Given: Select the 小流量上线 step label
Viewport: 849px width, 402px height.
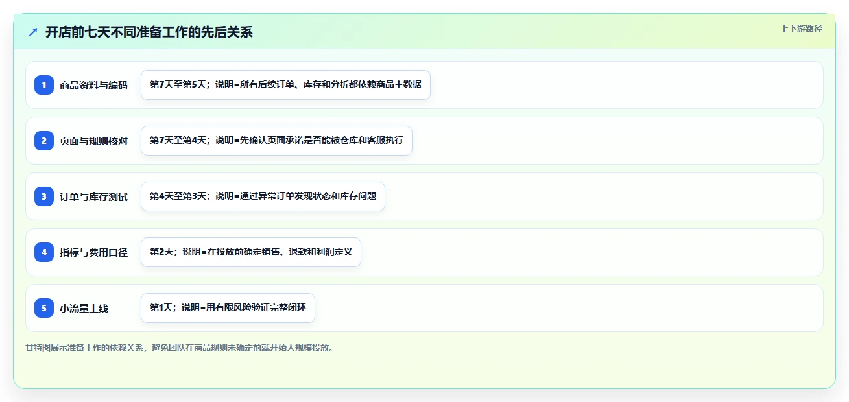Looking at the screenshot, I should pyautogui.click(x=84, y=308).
